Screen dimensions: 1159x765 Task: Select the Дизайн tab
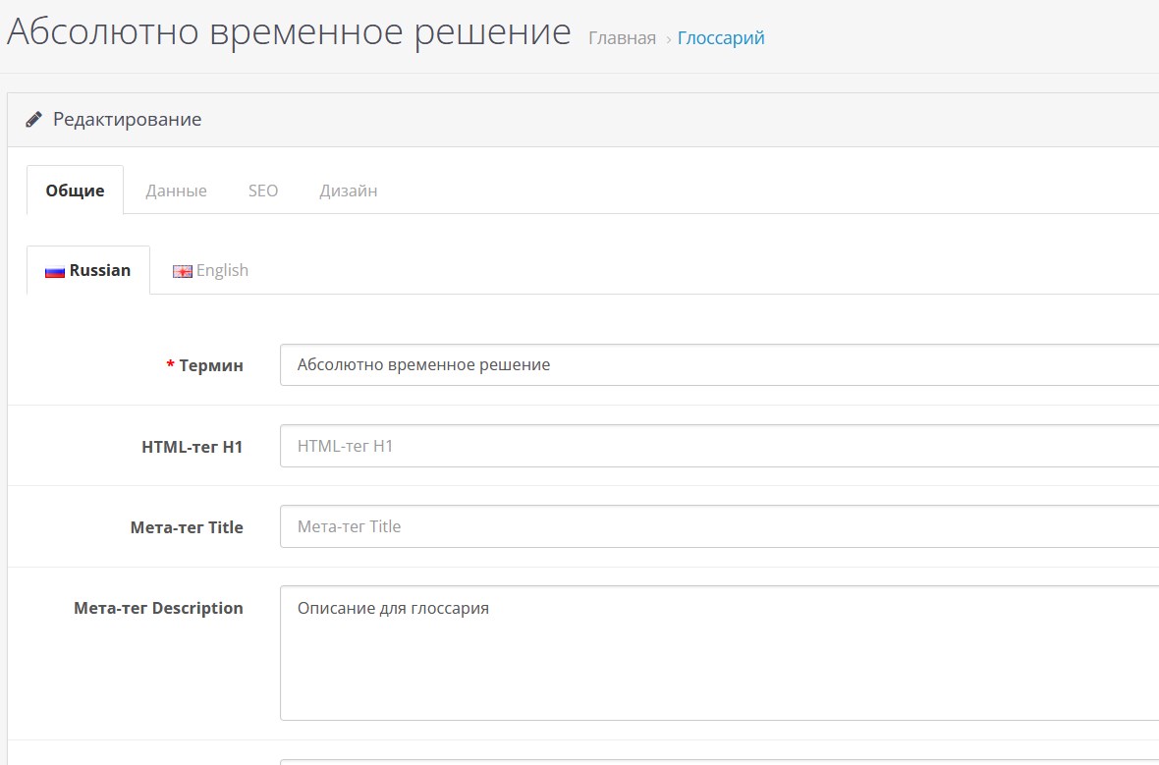click(x=348, y=191)
